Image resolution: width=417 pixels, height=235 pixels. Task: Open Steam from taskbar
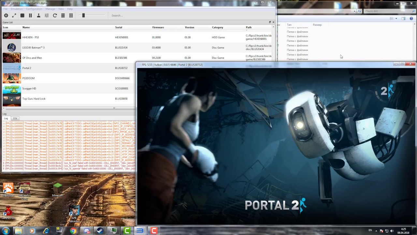point(99,231)
